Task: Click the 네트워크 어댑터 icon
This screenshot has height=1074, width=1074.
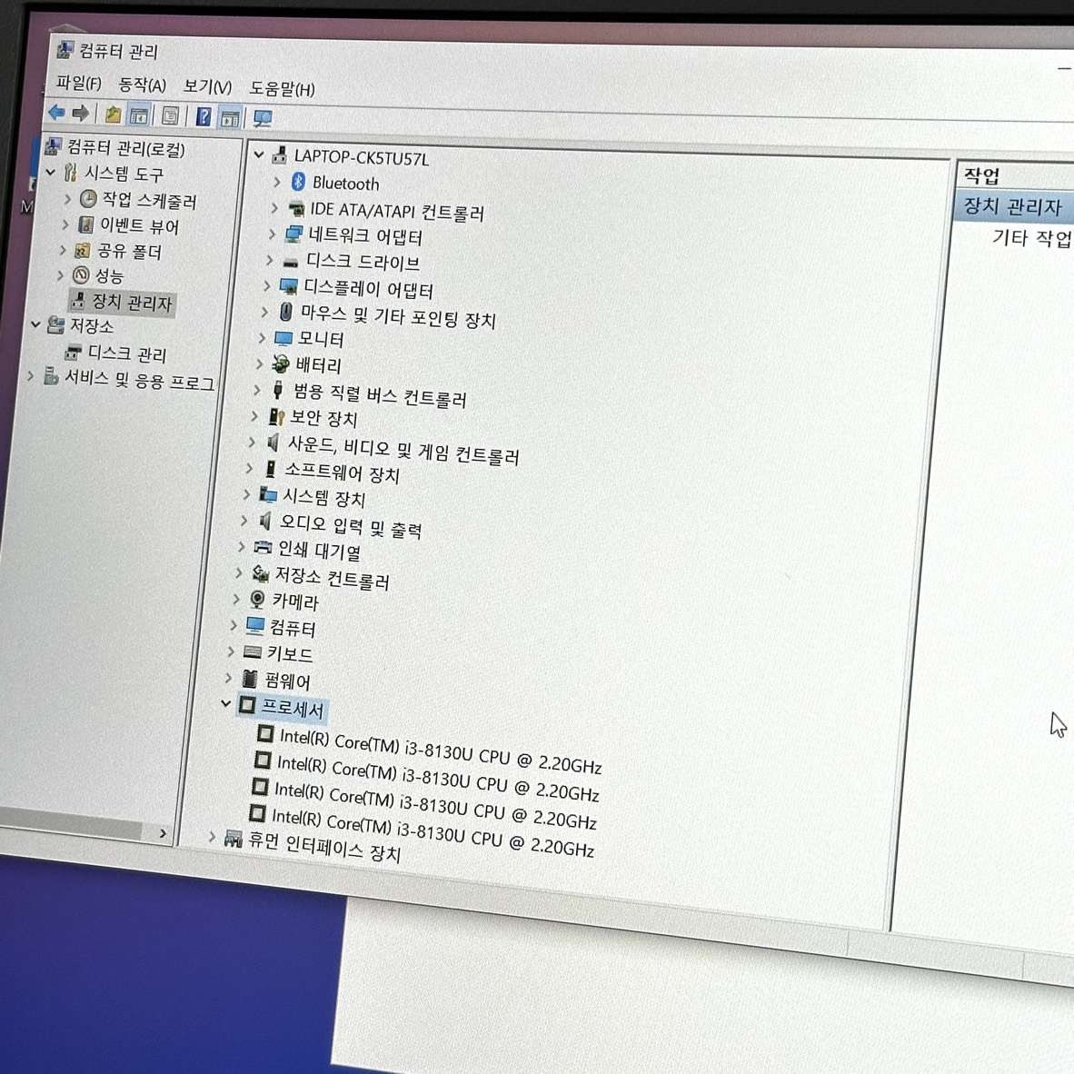Action: tap(293, 234)
